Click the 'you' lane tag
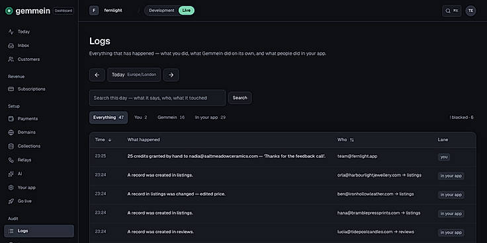Image resolution: width=487 pixels, height=243 pixels. click(444, 157)
